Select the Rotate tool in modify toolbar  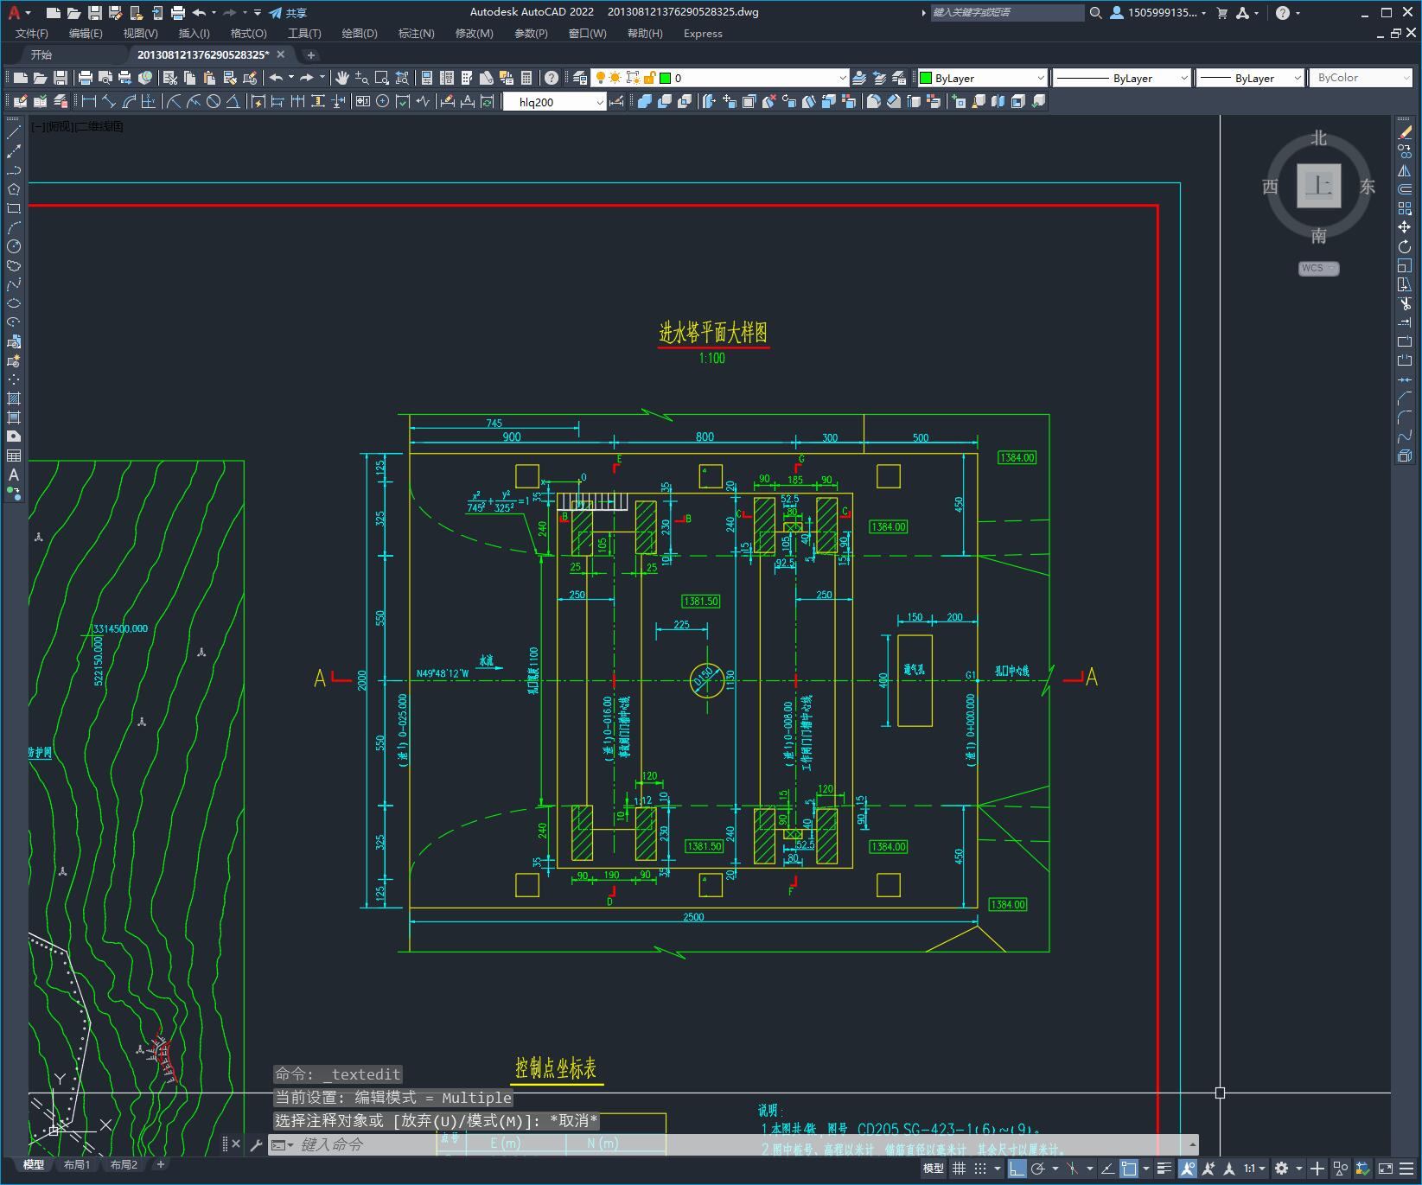point(1405,246)
